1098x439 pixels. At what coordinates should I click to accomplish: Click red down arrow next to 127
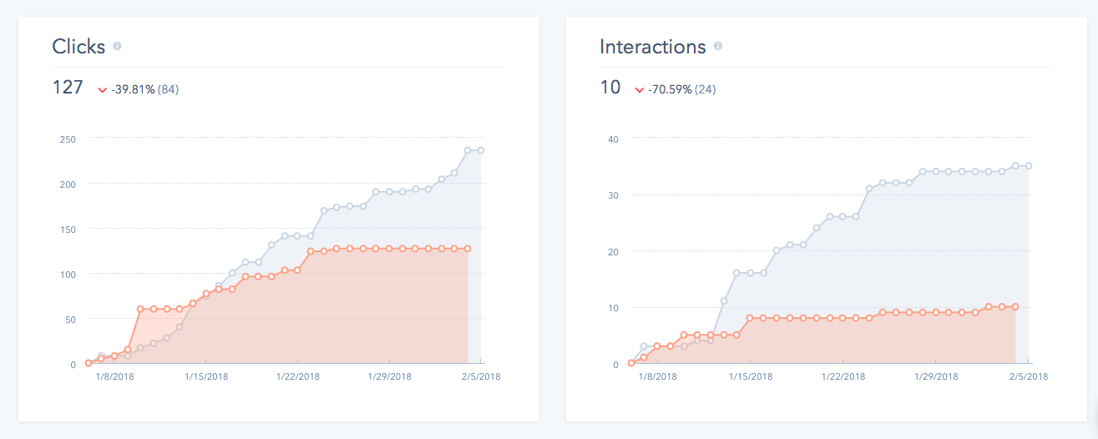(x=102, y=89)
